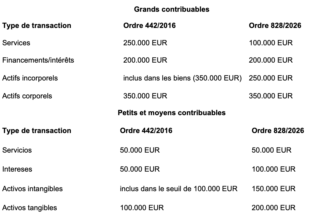Click the 250.000 EUR Services value
Screen dimensions: 310x218
point(145,43)
